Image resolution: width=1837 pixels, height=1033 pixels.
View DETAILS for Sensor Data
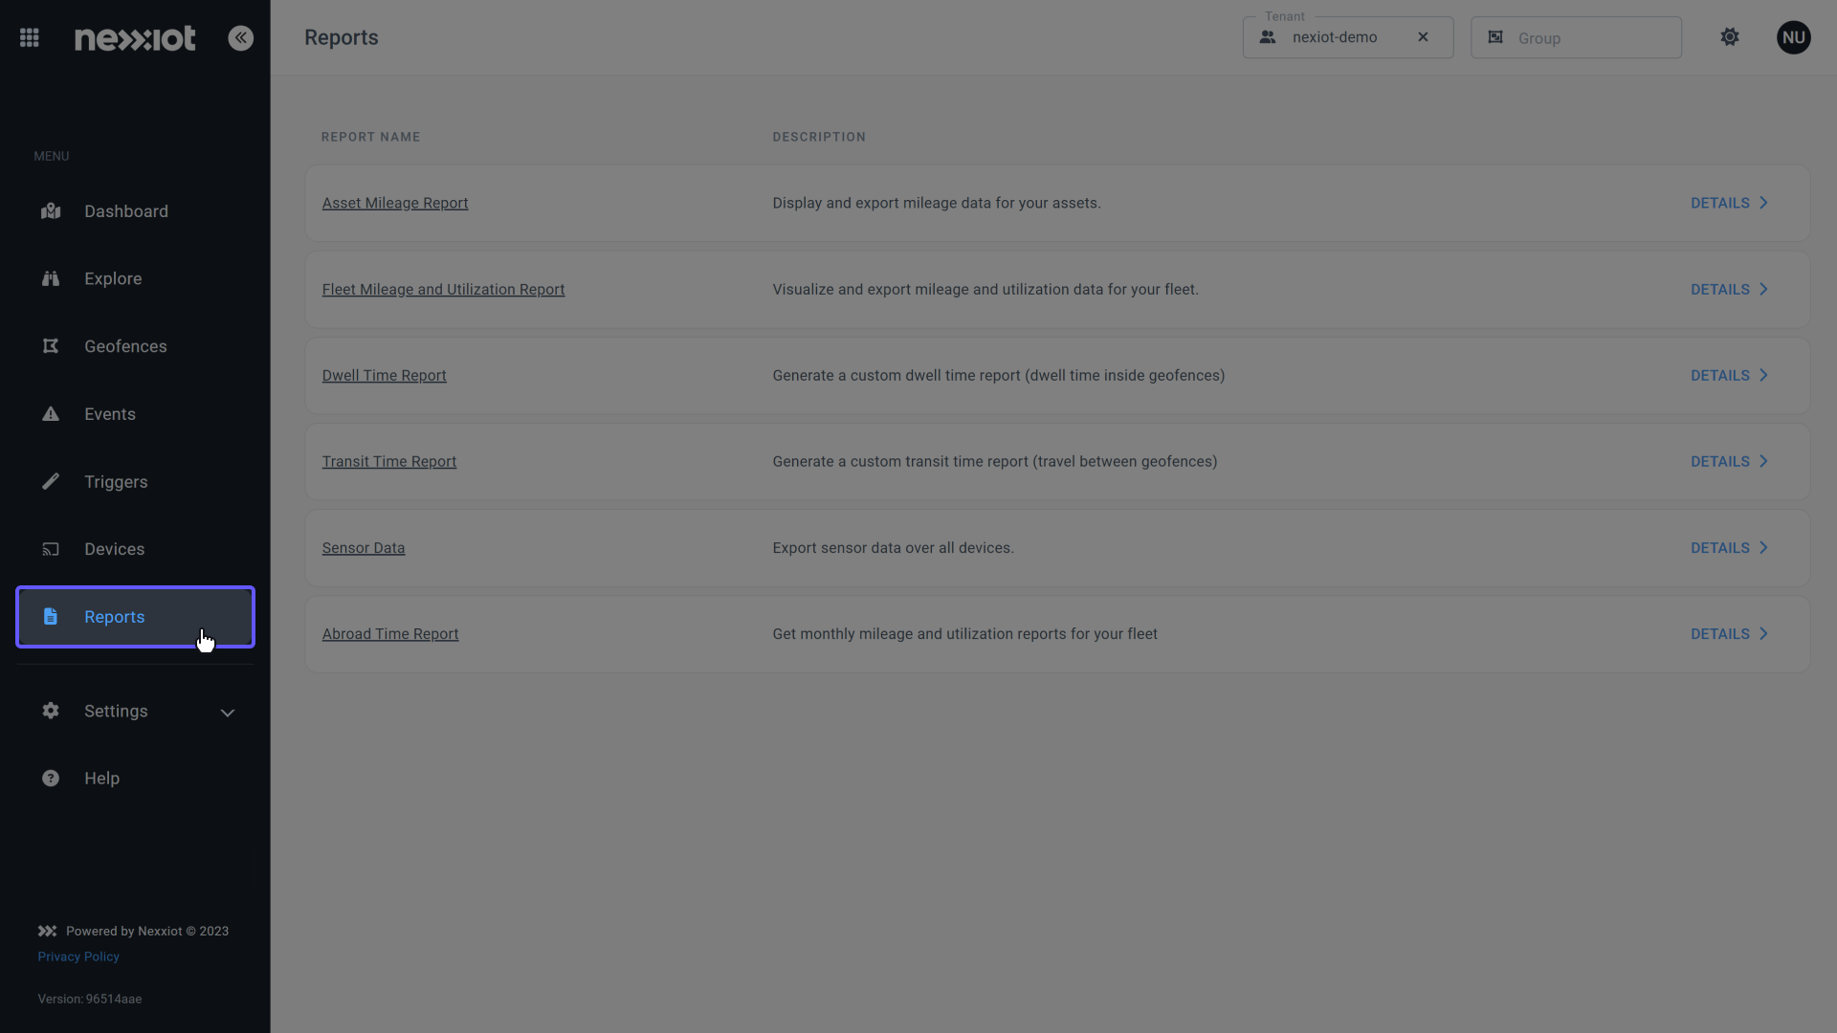[x=1730, y=548]
